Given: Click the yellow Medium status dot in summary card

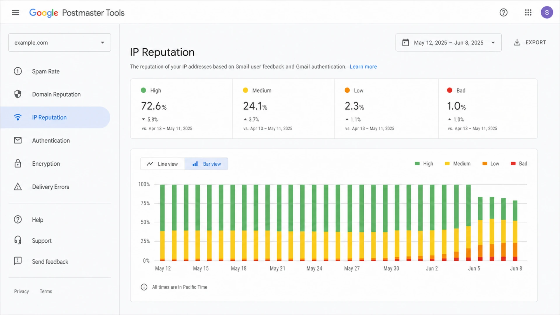Looking at the screenshot, I should 245,90.
